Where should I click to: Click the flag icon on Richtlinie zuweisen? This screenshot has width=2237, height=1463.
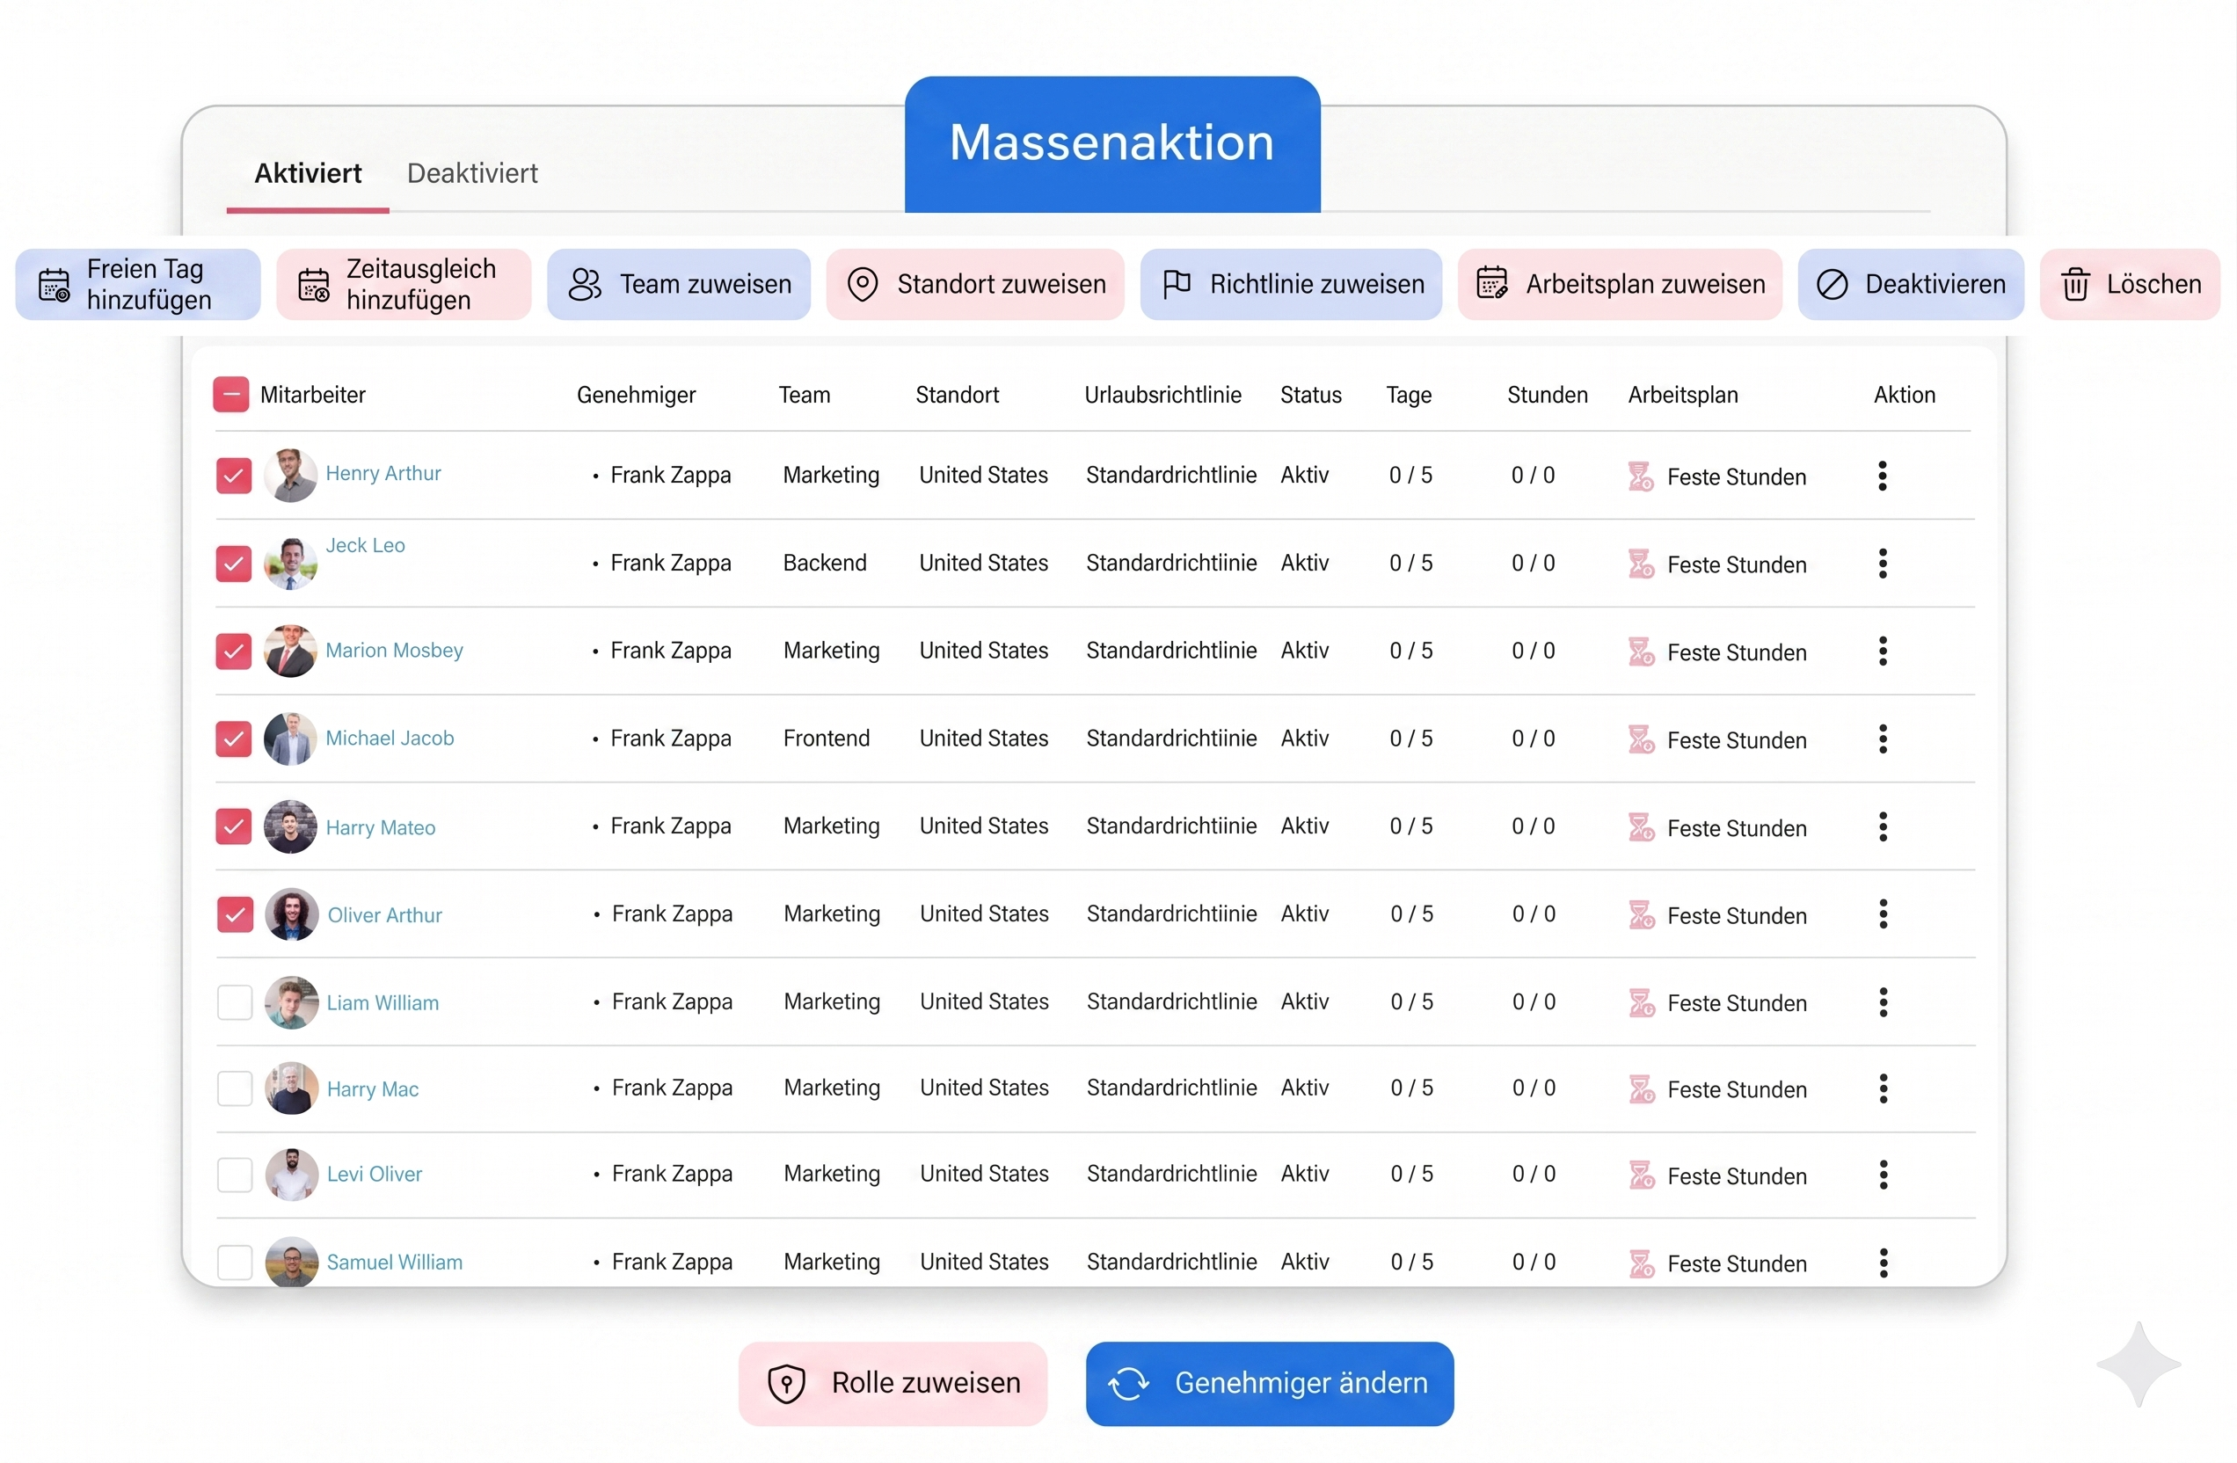[x=1176, y=284]
